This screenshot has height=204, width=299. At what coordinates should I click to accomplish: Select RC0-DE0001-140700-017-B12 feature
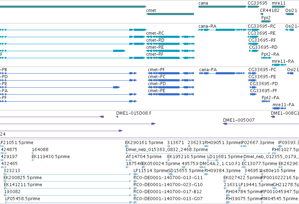[x=135, y=196]
